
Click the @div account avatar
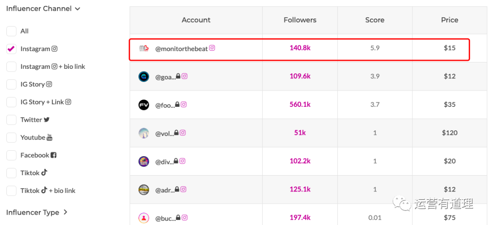click(x=144, y=161)
